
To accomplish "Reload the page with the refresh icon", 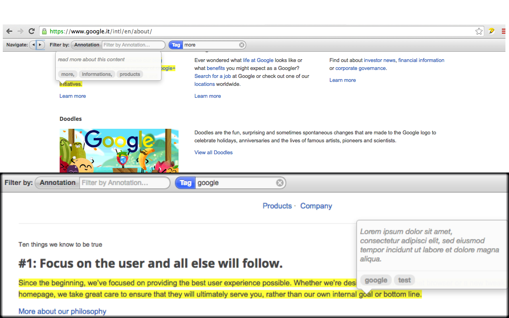I will (x=31, y=31).
